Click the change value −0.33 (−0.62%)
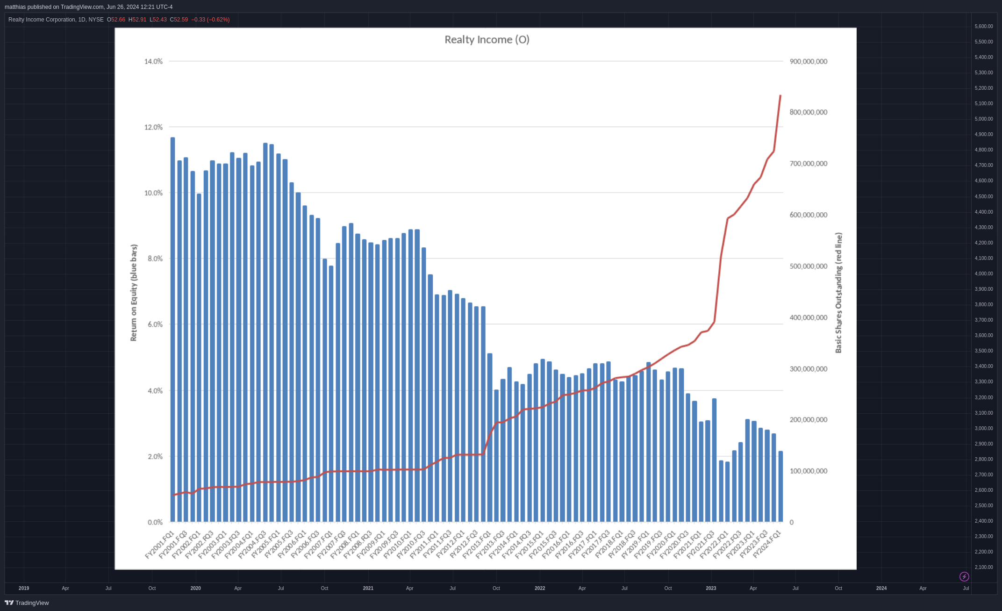This screenshot has height=611, width=1002. pos(210,20)
